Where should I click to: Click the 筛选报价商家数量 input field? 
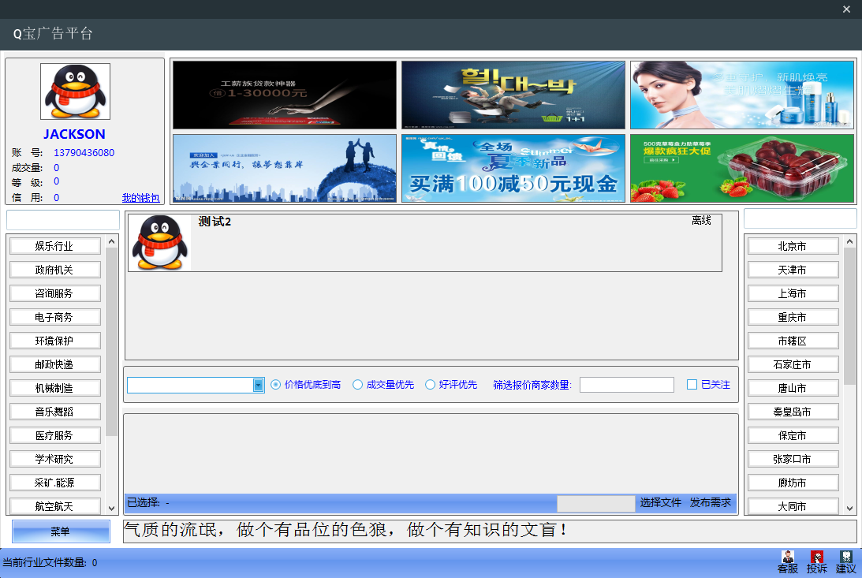click(627, 385)
